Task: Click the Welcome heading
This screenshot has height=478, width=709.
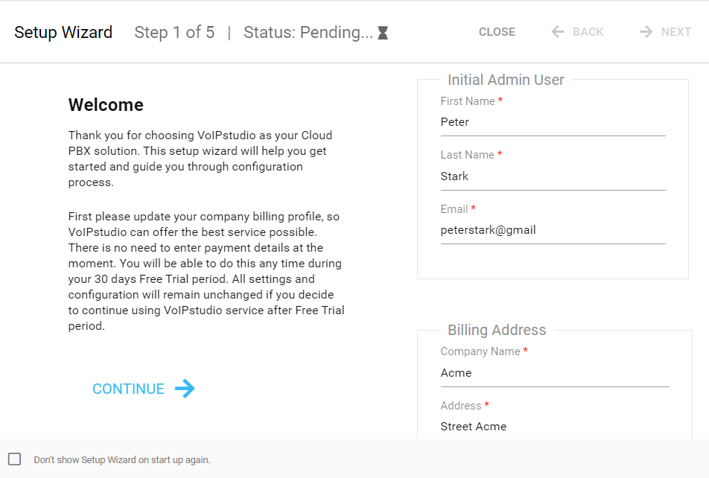Action: pyautogui.click(x=106, y=105)
